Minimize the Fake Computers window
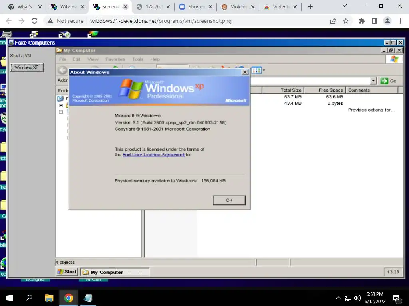Image resolution: width=409 pixels, height=306 pixels. (387, 42)
